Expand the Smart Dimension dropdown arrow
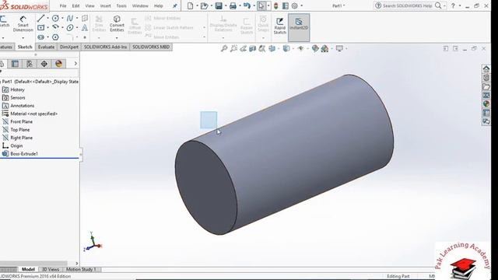Screen dimensions: 498x280 coord(23,38)
